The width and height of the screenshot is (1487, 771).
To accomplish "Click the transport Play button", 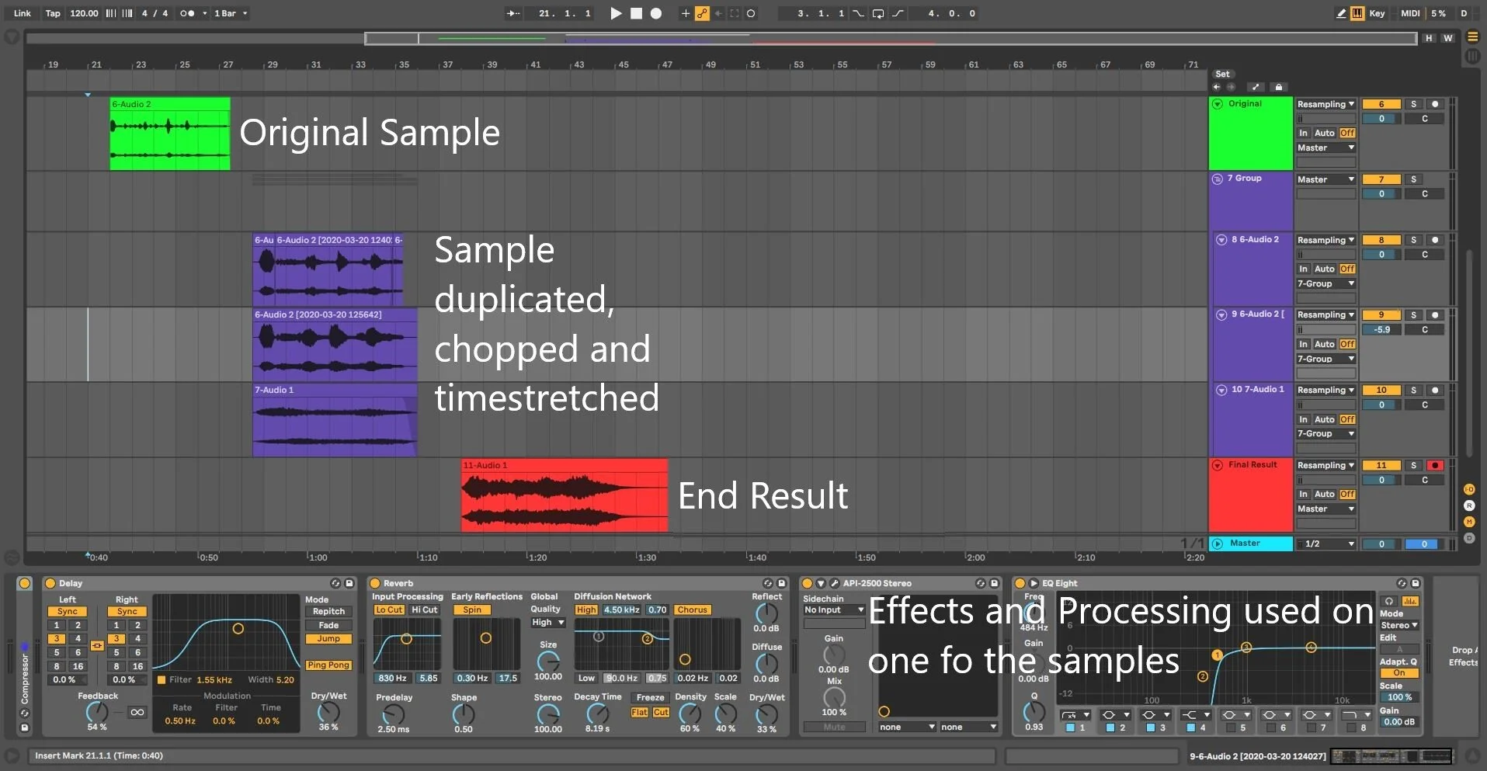I will 616,13.
